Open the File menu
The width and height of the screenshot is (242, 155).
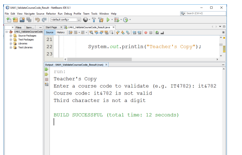point(7,14)
